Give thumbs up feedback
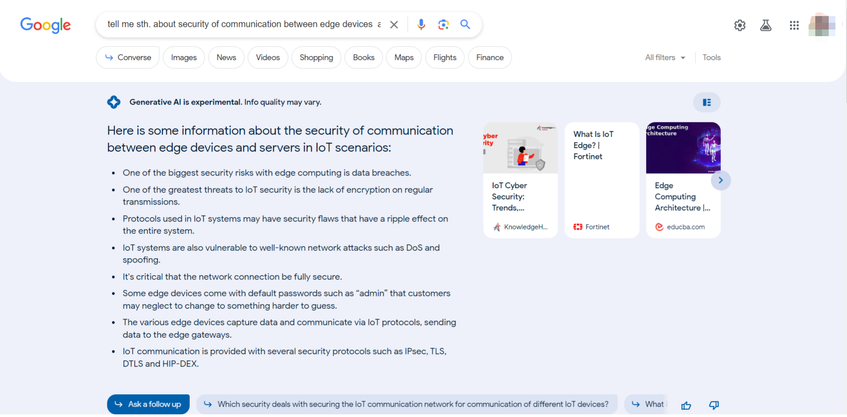Image resolution: width=847 pixels, height=417 pixels. pos(686,405)
